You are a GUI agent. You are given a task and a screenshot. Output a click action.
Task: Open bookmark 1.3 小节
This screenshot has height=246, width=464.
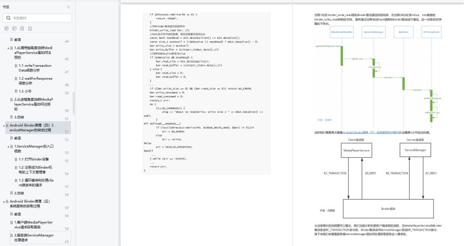[25, 91]
